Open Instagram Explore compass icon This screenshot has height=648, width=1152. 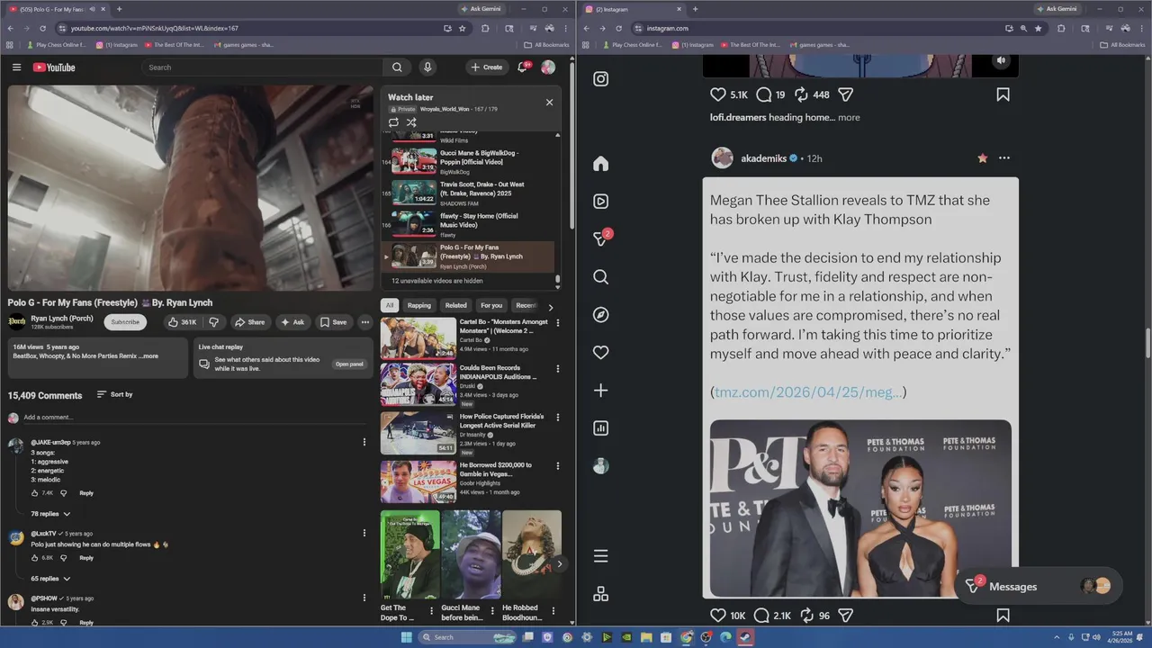(x=601, y=315)
